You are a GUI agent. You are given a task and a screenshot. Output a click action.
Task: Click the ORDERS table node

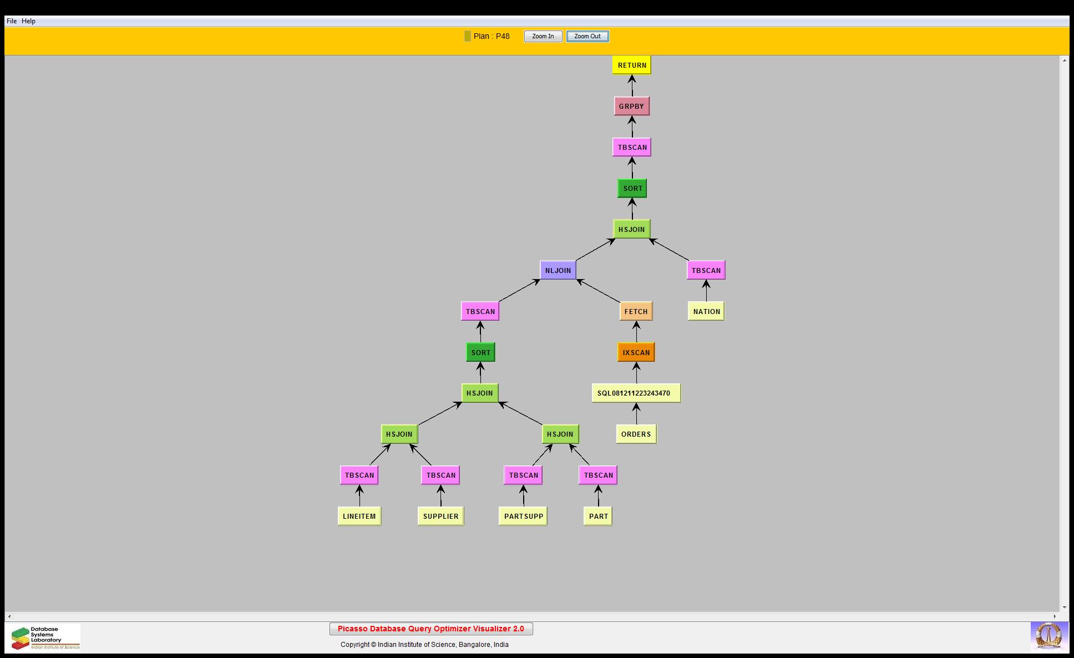click(636, 434)
